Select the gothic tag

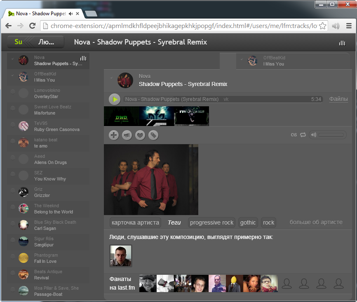[x=248, y=222]
